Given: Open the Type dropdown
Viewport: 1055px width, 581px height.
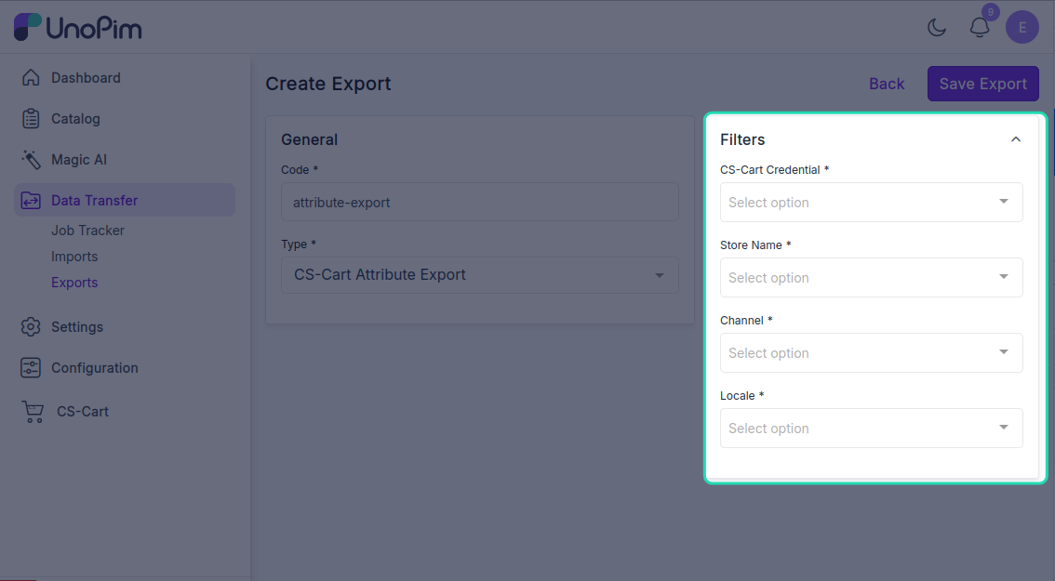Looking at the screenshot, I should [x=480, y=275].
